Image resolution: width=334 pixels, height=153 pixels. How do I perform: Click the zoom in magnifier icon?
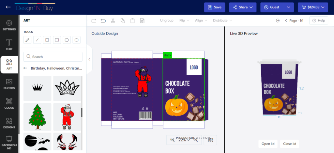click(172, 140)
